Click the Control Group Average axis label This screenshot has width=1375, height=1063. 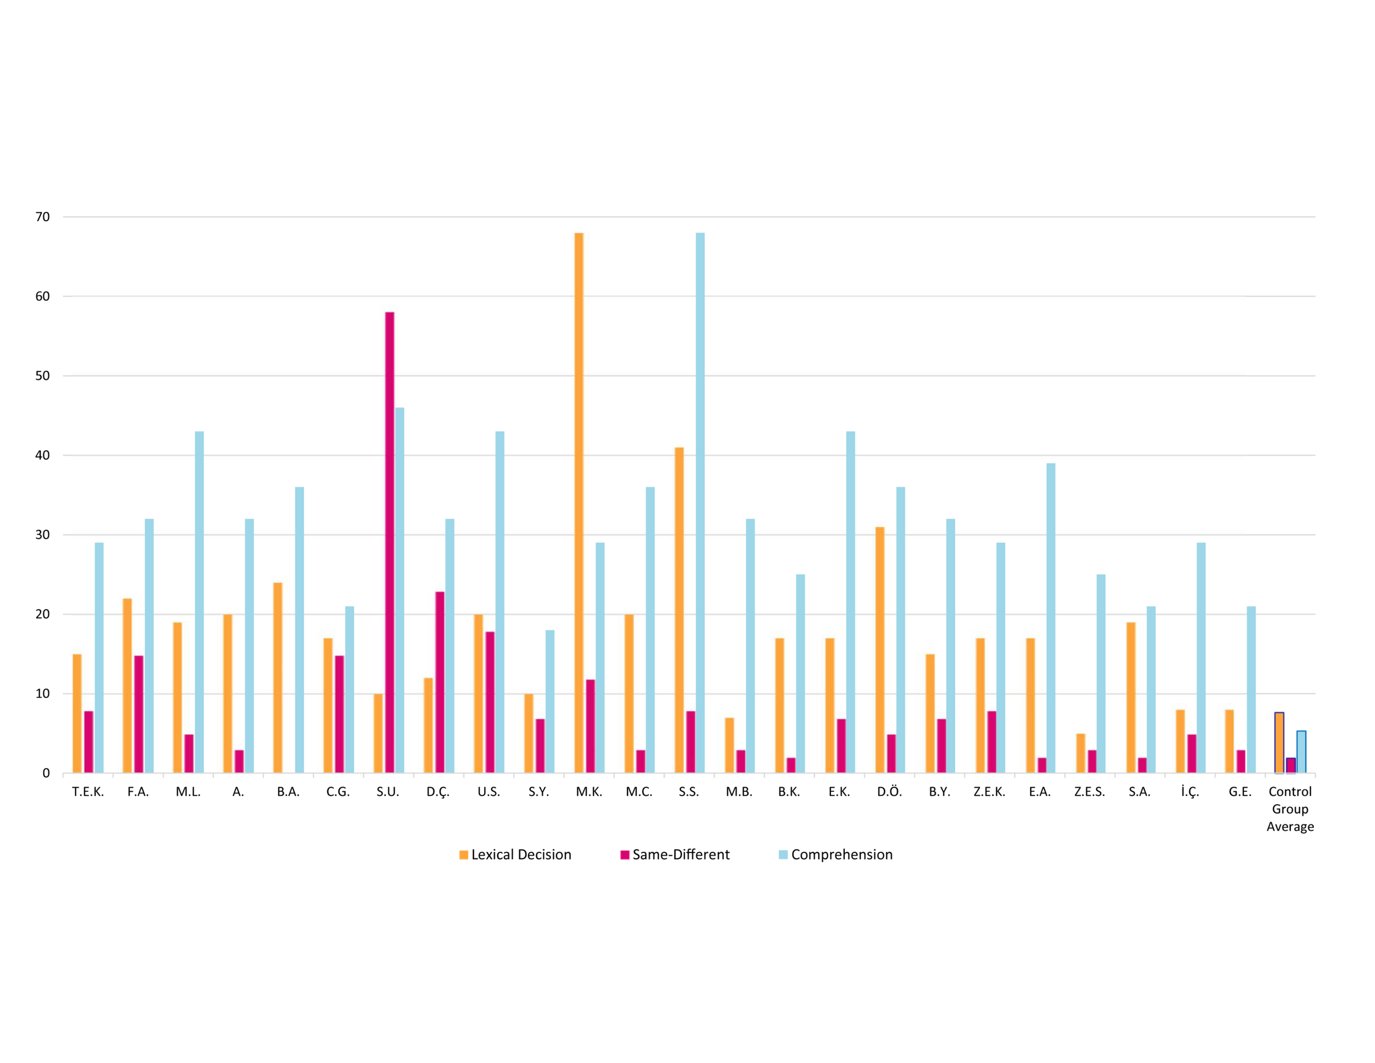coord(1290,809)
